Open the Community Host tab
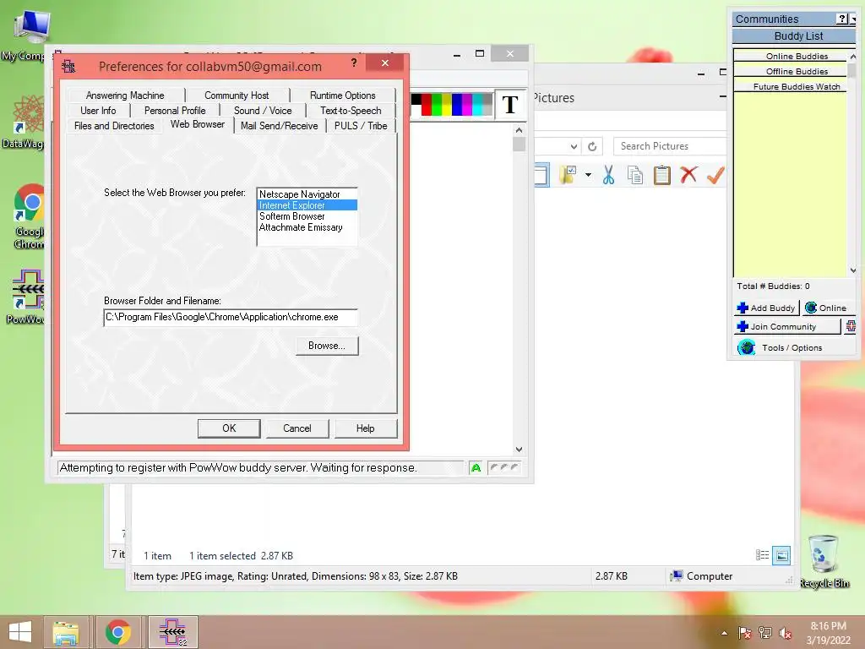 point(237,95)
